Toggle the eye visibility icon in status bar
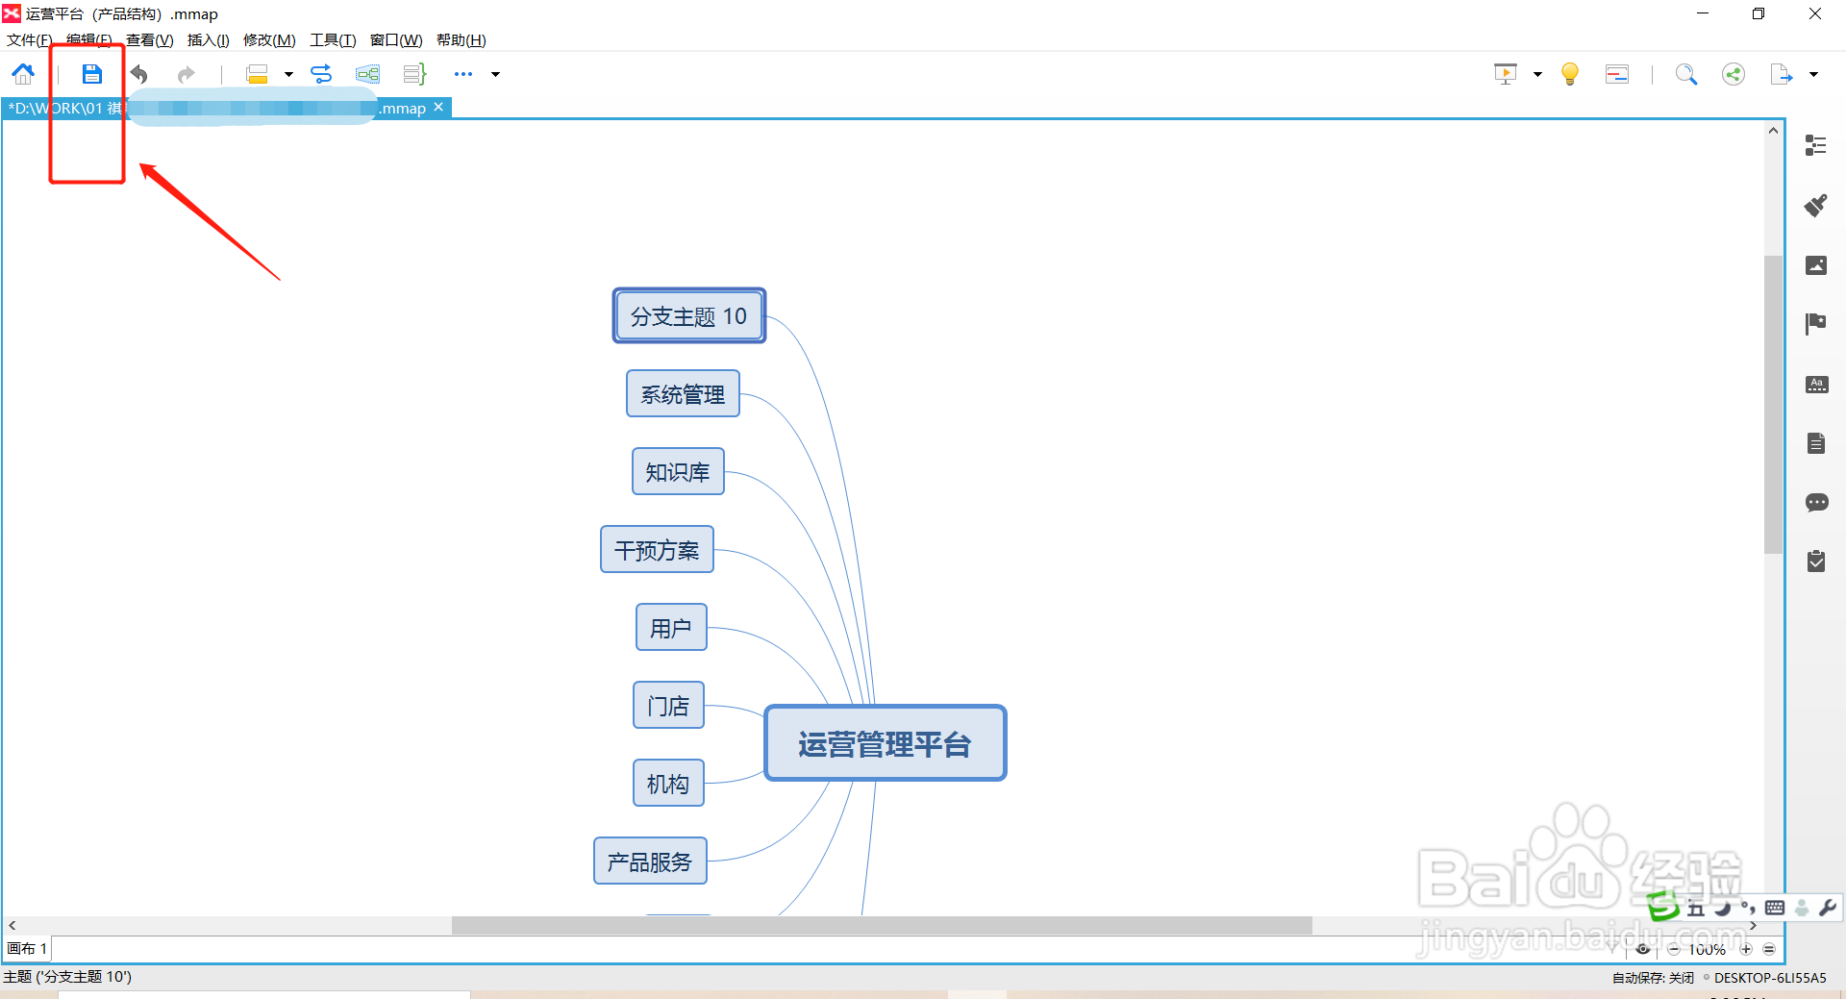 [x=1643, y=949]
